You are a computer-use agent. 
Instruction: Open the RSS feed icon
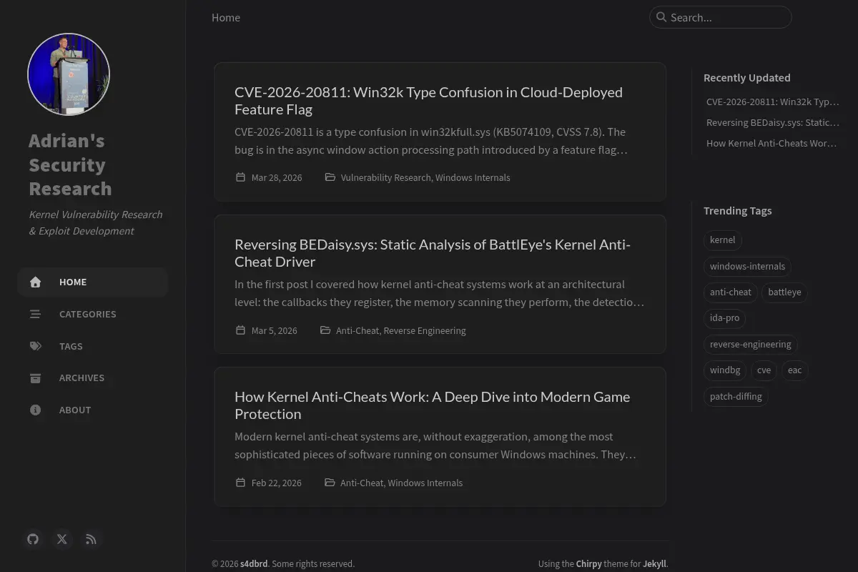[x=91, y=539]
